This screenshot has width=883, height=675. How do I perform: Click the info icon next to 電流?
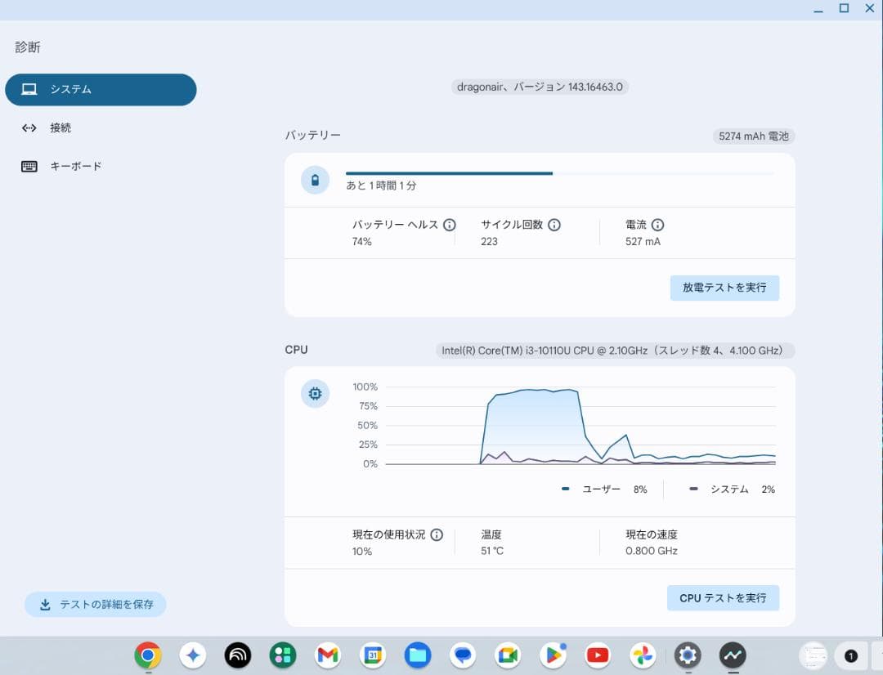click(x=658, y=225)
